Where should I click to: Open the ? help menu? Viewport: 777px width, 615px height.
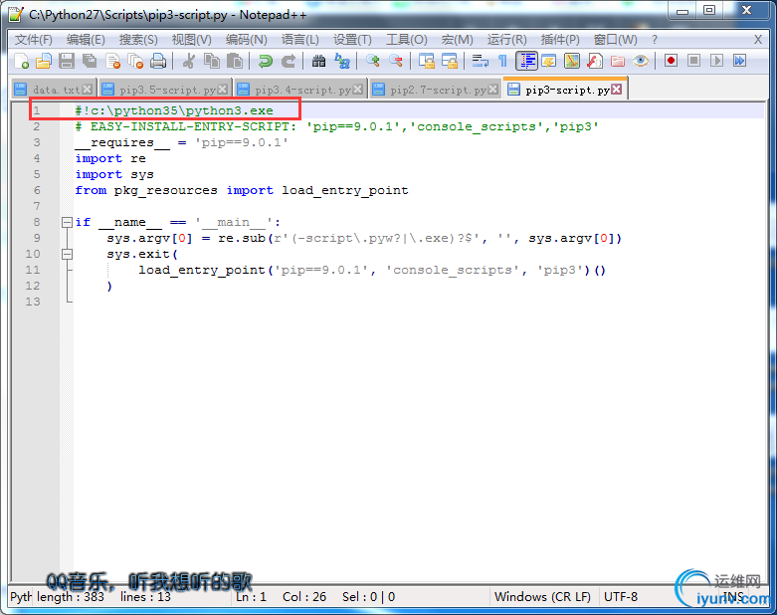pyautogui.click(x=654, y=40)
